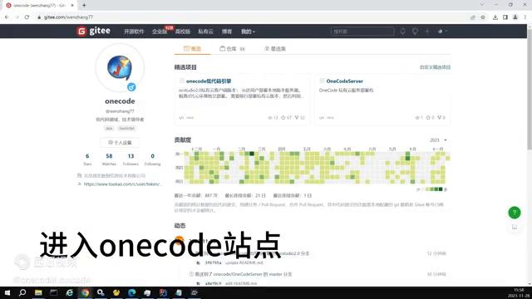
Task: Open the 高校版 menu item
Action: (183, 32)
